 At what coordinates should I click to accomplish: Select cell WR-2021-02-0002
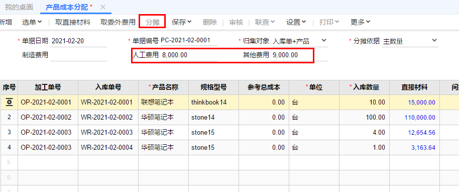[108, 118]
